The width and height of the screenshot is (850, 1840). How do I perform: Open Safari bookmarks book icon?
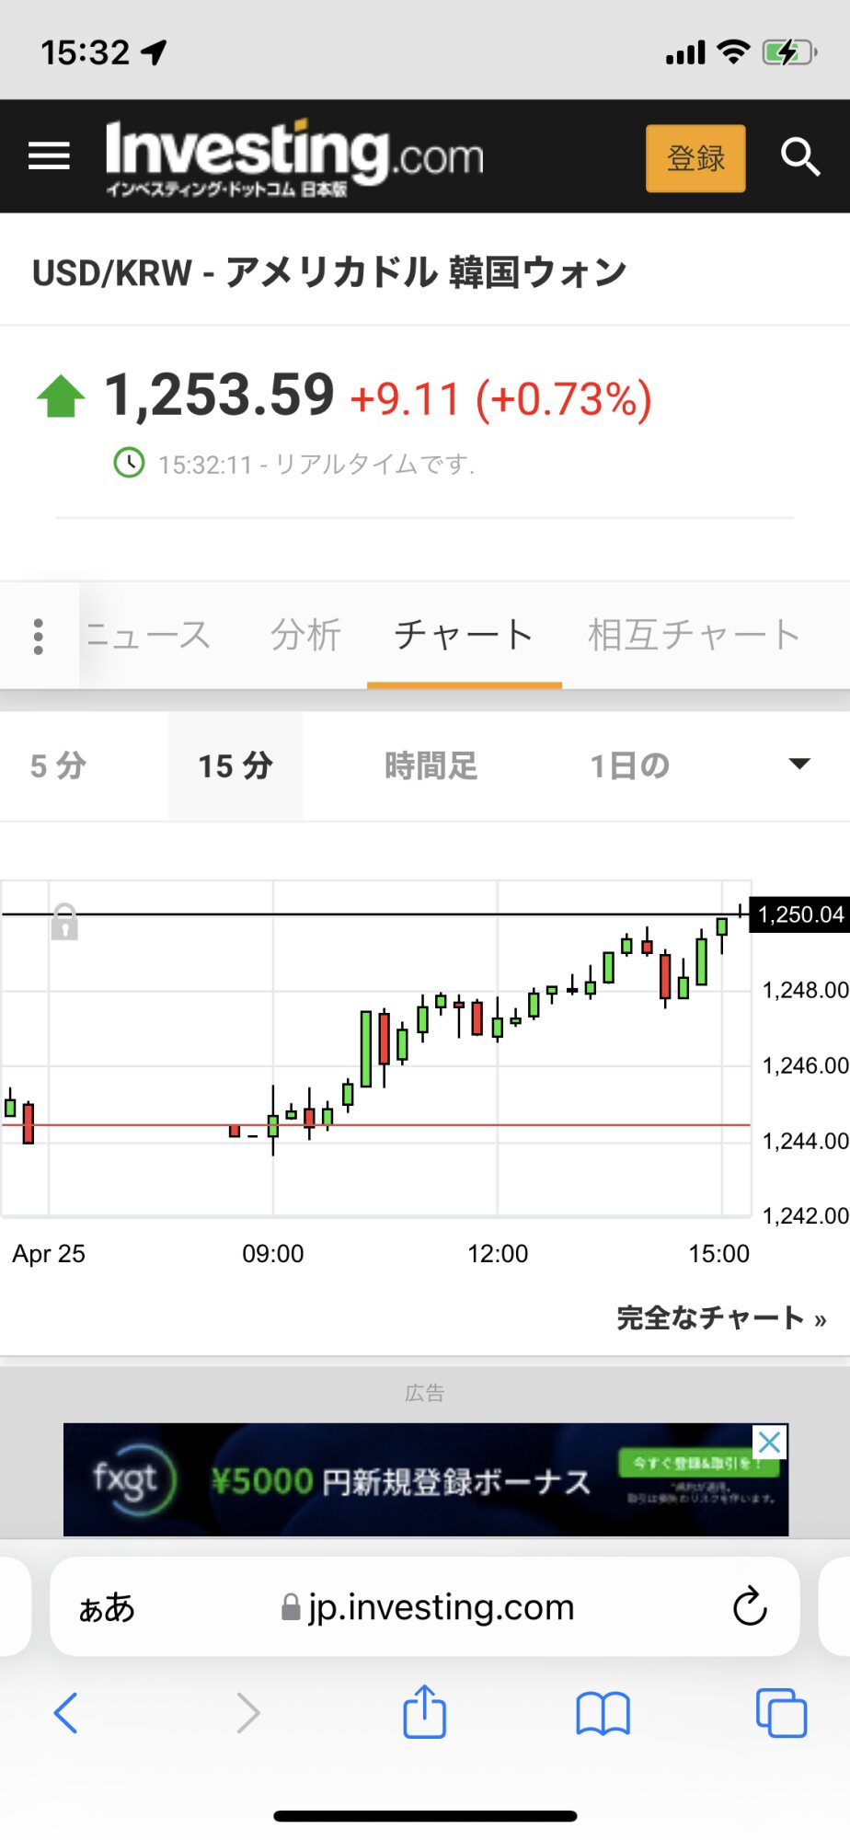pyautogui.click(x=603, y=1713)
